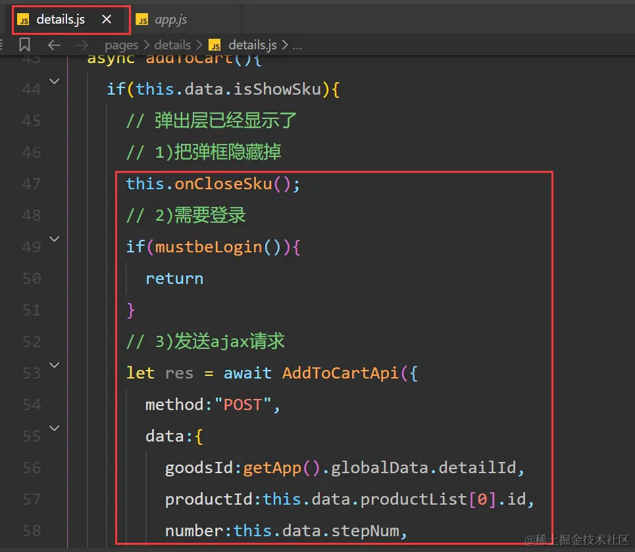Click line number 56 in the gutter
This screenshot has height=552, width=635.
point(32,468)
